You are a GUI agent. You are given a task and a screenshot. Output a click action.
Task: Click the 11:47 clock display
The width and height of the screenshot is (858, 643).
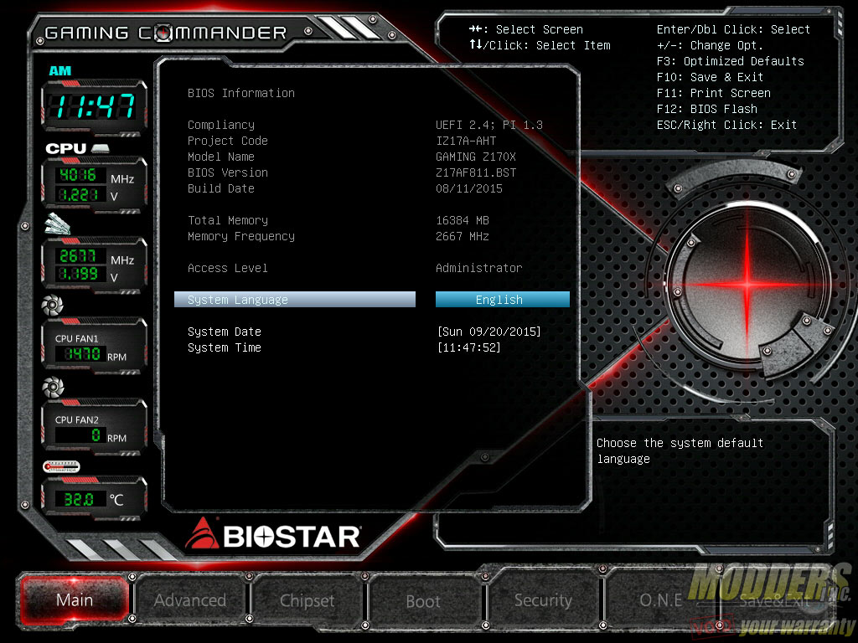pyautogui.click(x=94, y=105)
